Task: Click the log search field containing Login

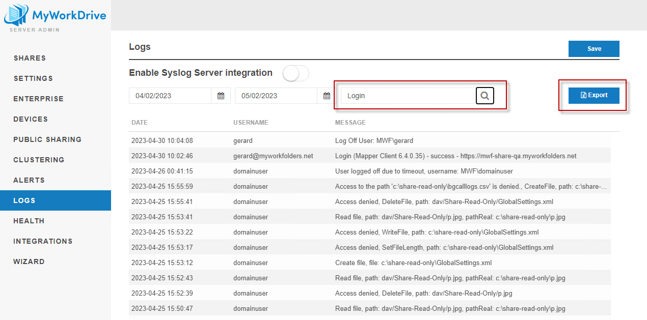Action: 408,96
